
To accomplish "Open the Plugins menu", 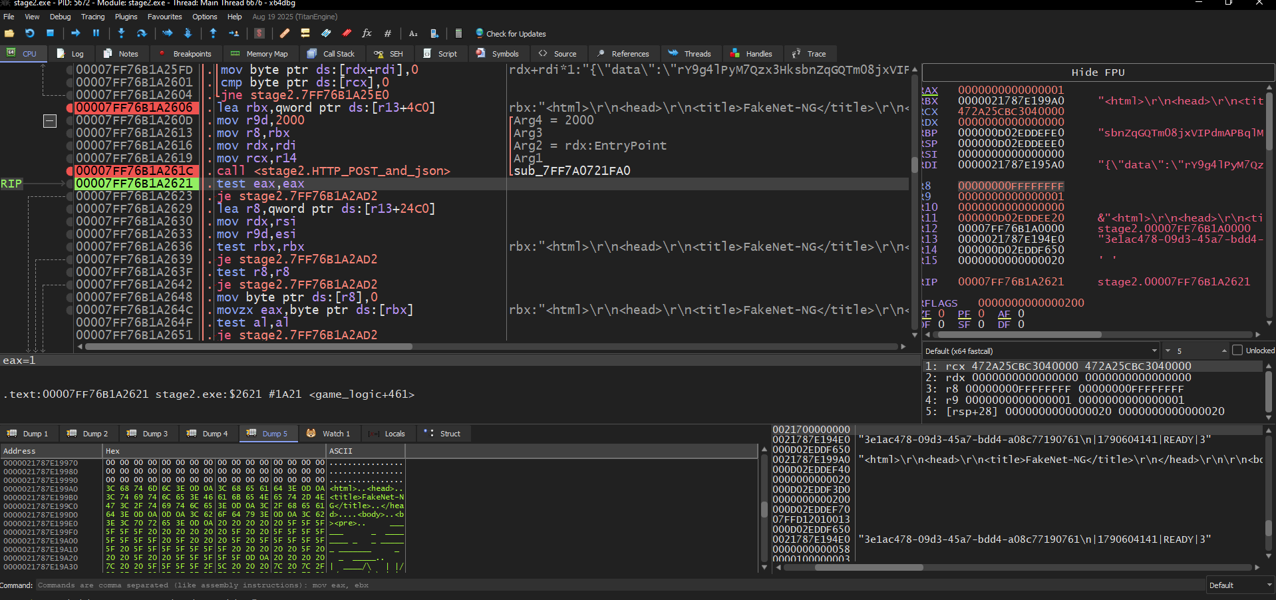I will point(126,17).
